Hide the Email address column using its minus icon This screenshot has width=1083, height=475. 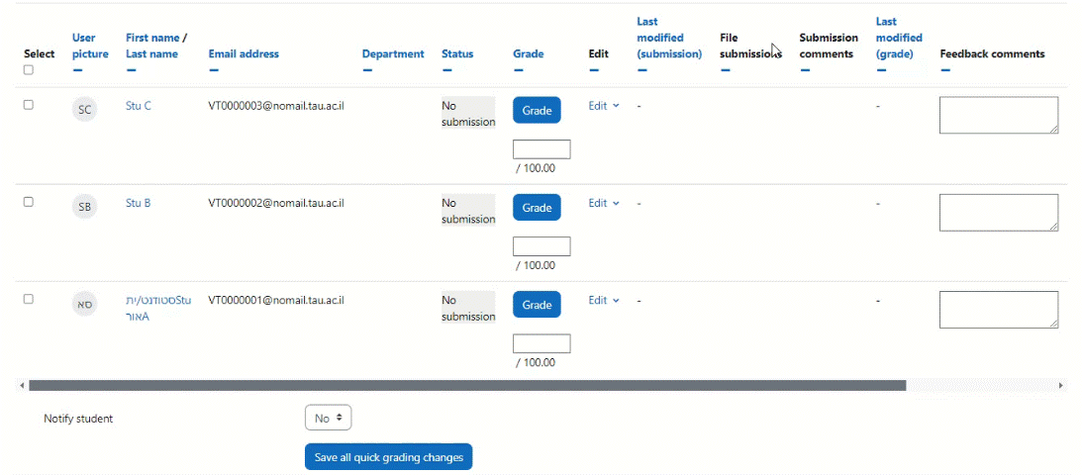click(214, 70)
